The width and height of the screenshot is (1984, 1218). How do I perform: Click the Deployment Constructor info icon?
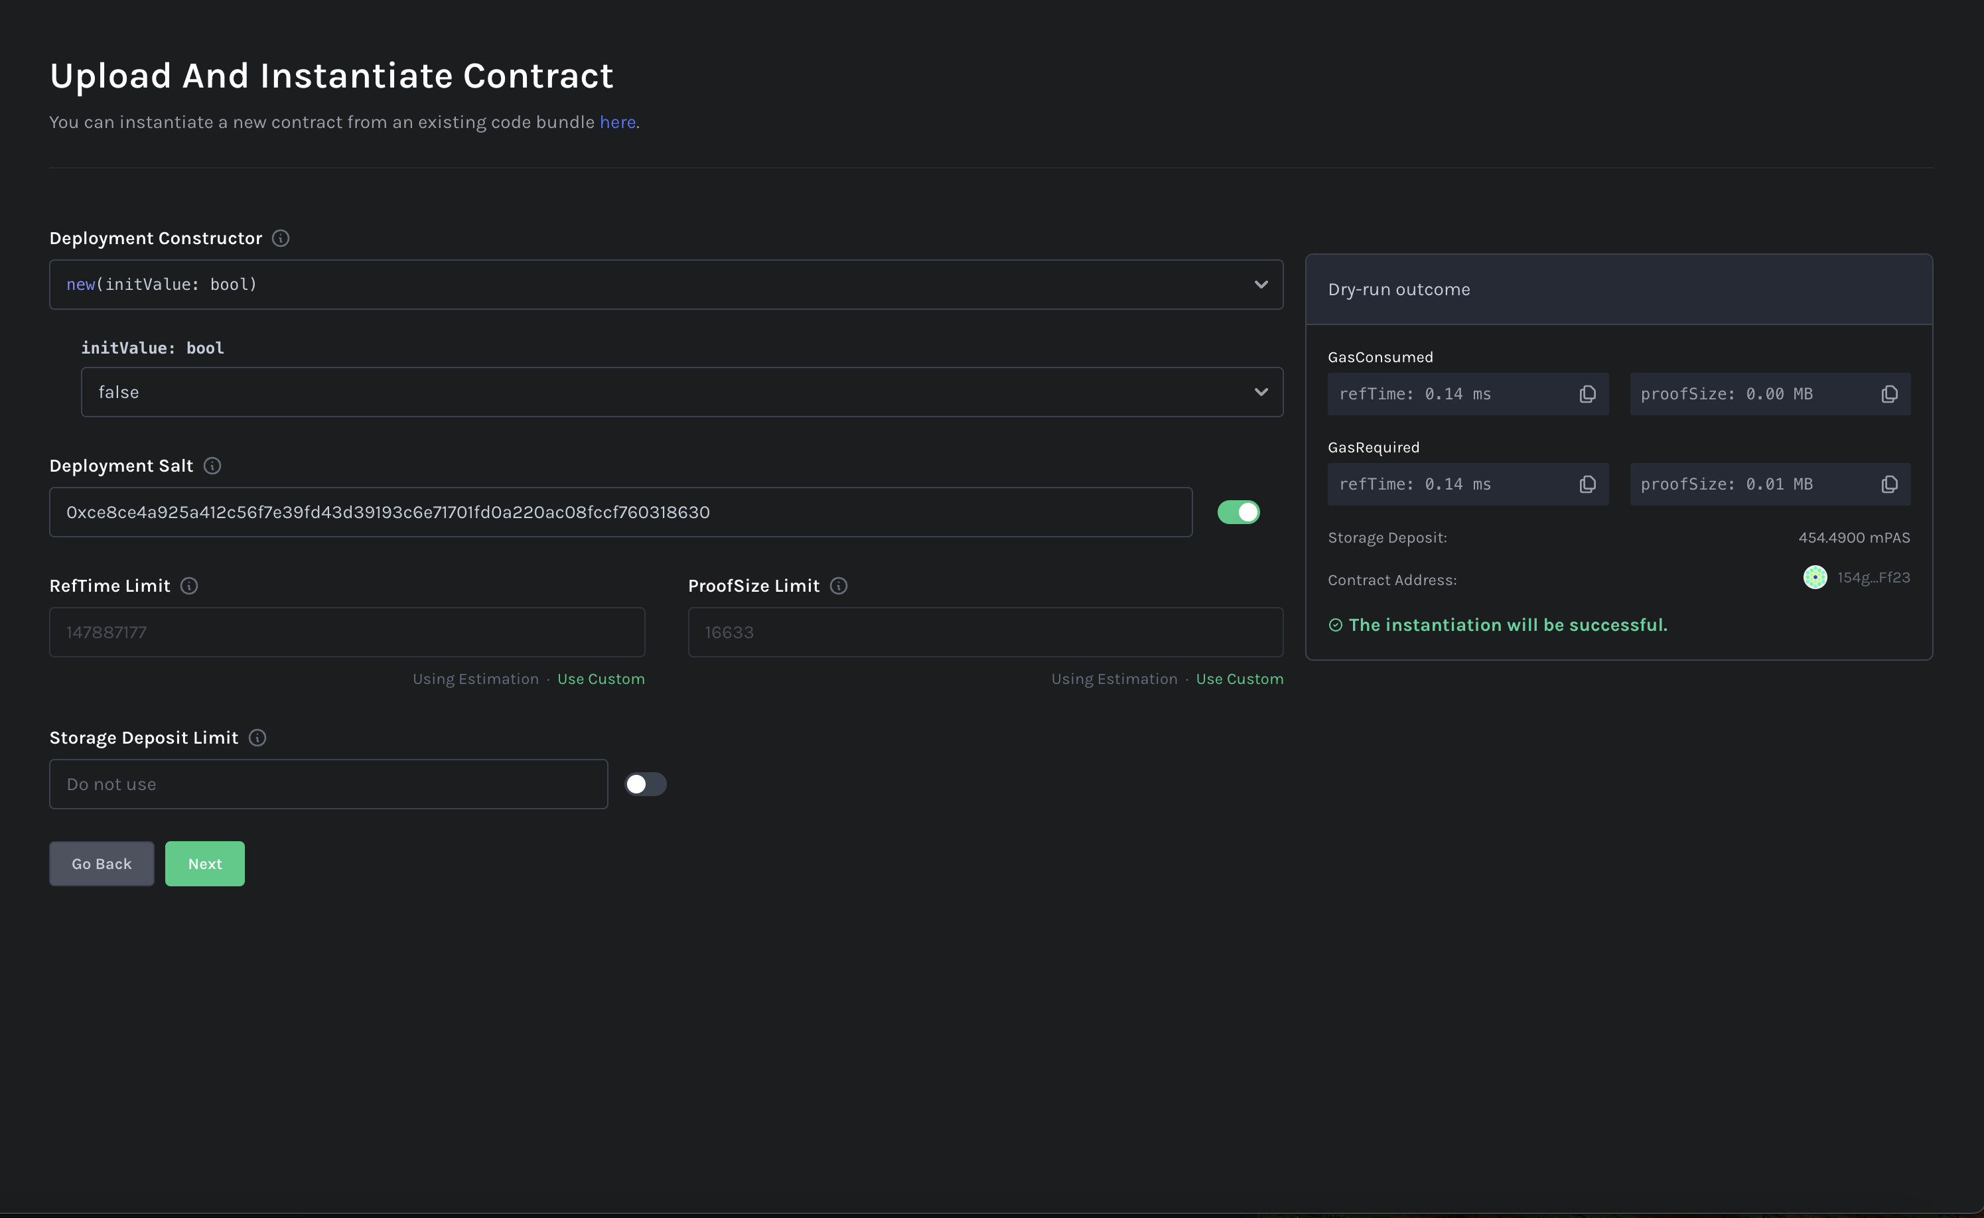tap(280, 238)
